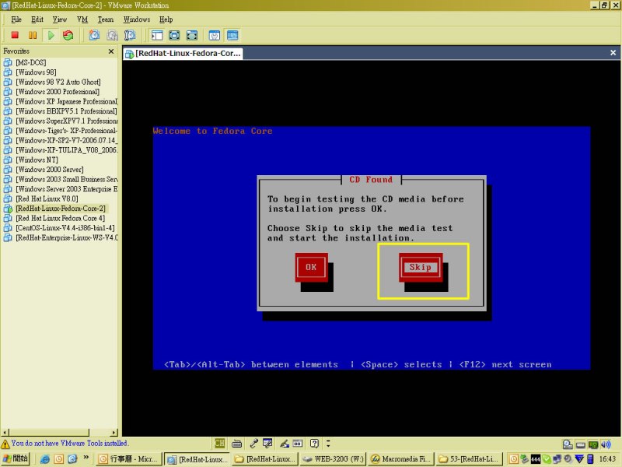This screenshot has height=467, width=622.
Task: Click the Suspend (pause) toolbar icon
Action: (33, 35)
